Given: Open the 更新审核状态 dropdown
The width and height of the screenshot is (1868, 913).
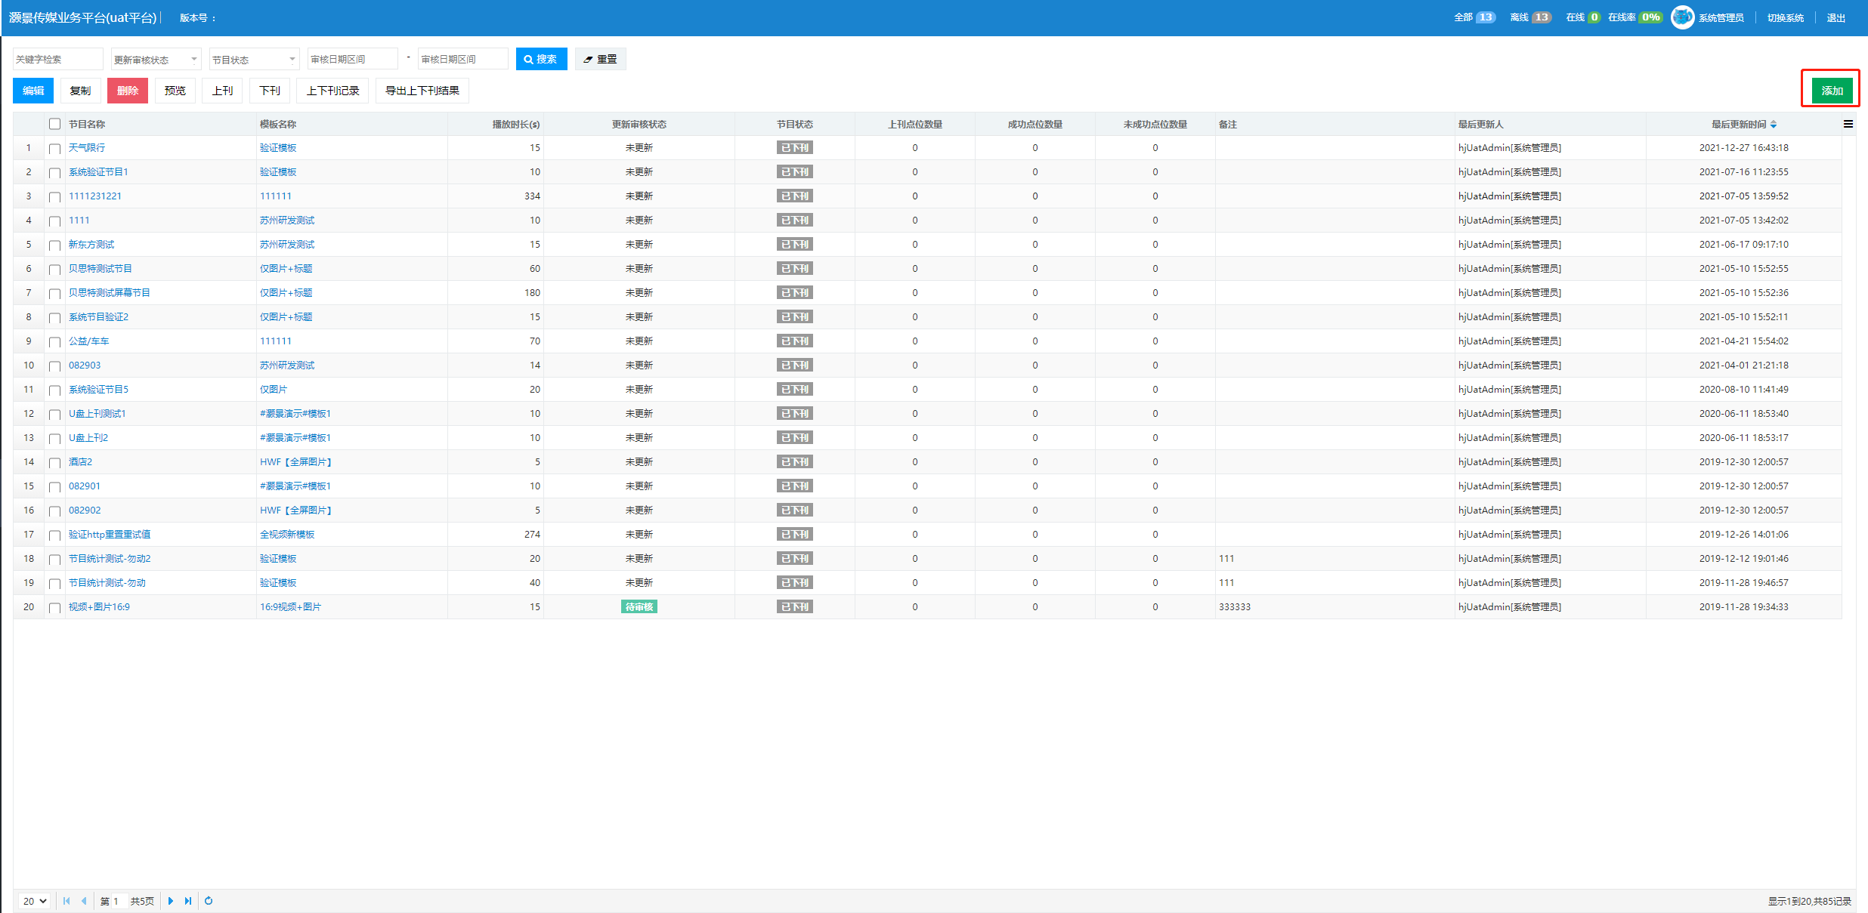Looking at the screenshot, I should click(156, 60).
